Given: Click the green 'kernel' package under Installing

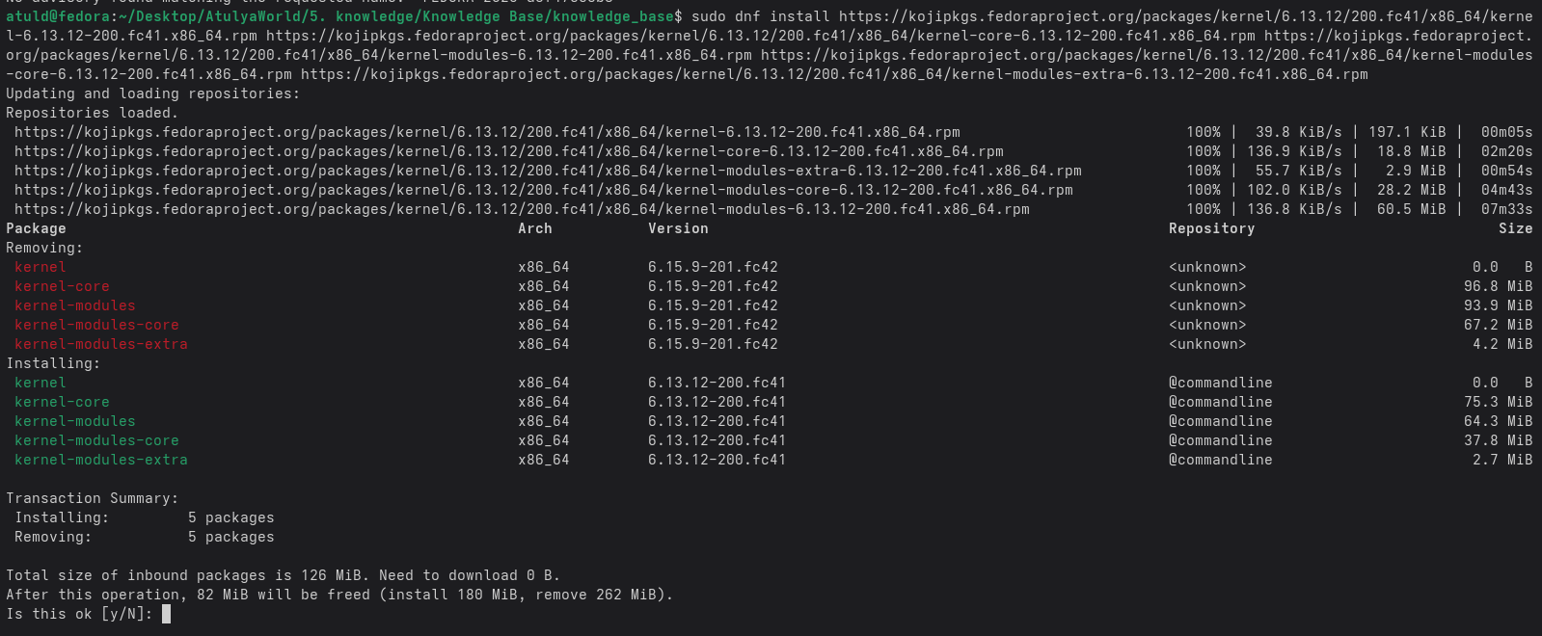Looking at the screenshot, I should [41, 383].
